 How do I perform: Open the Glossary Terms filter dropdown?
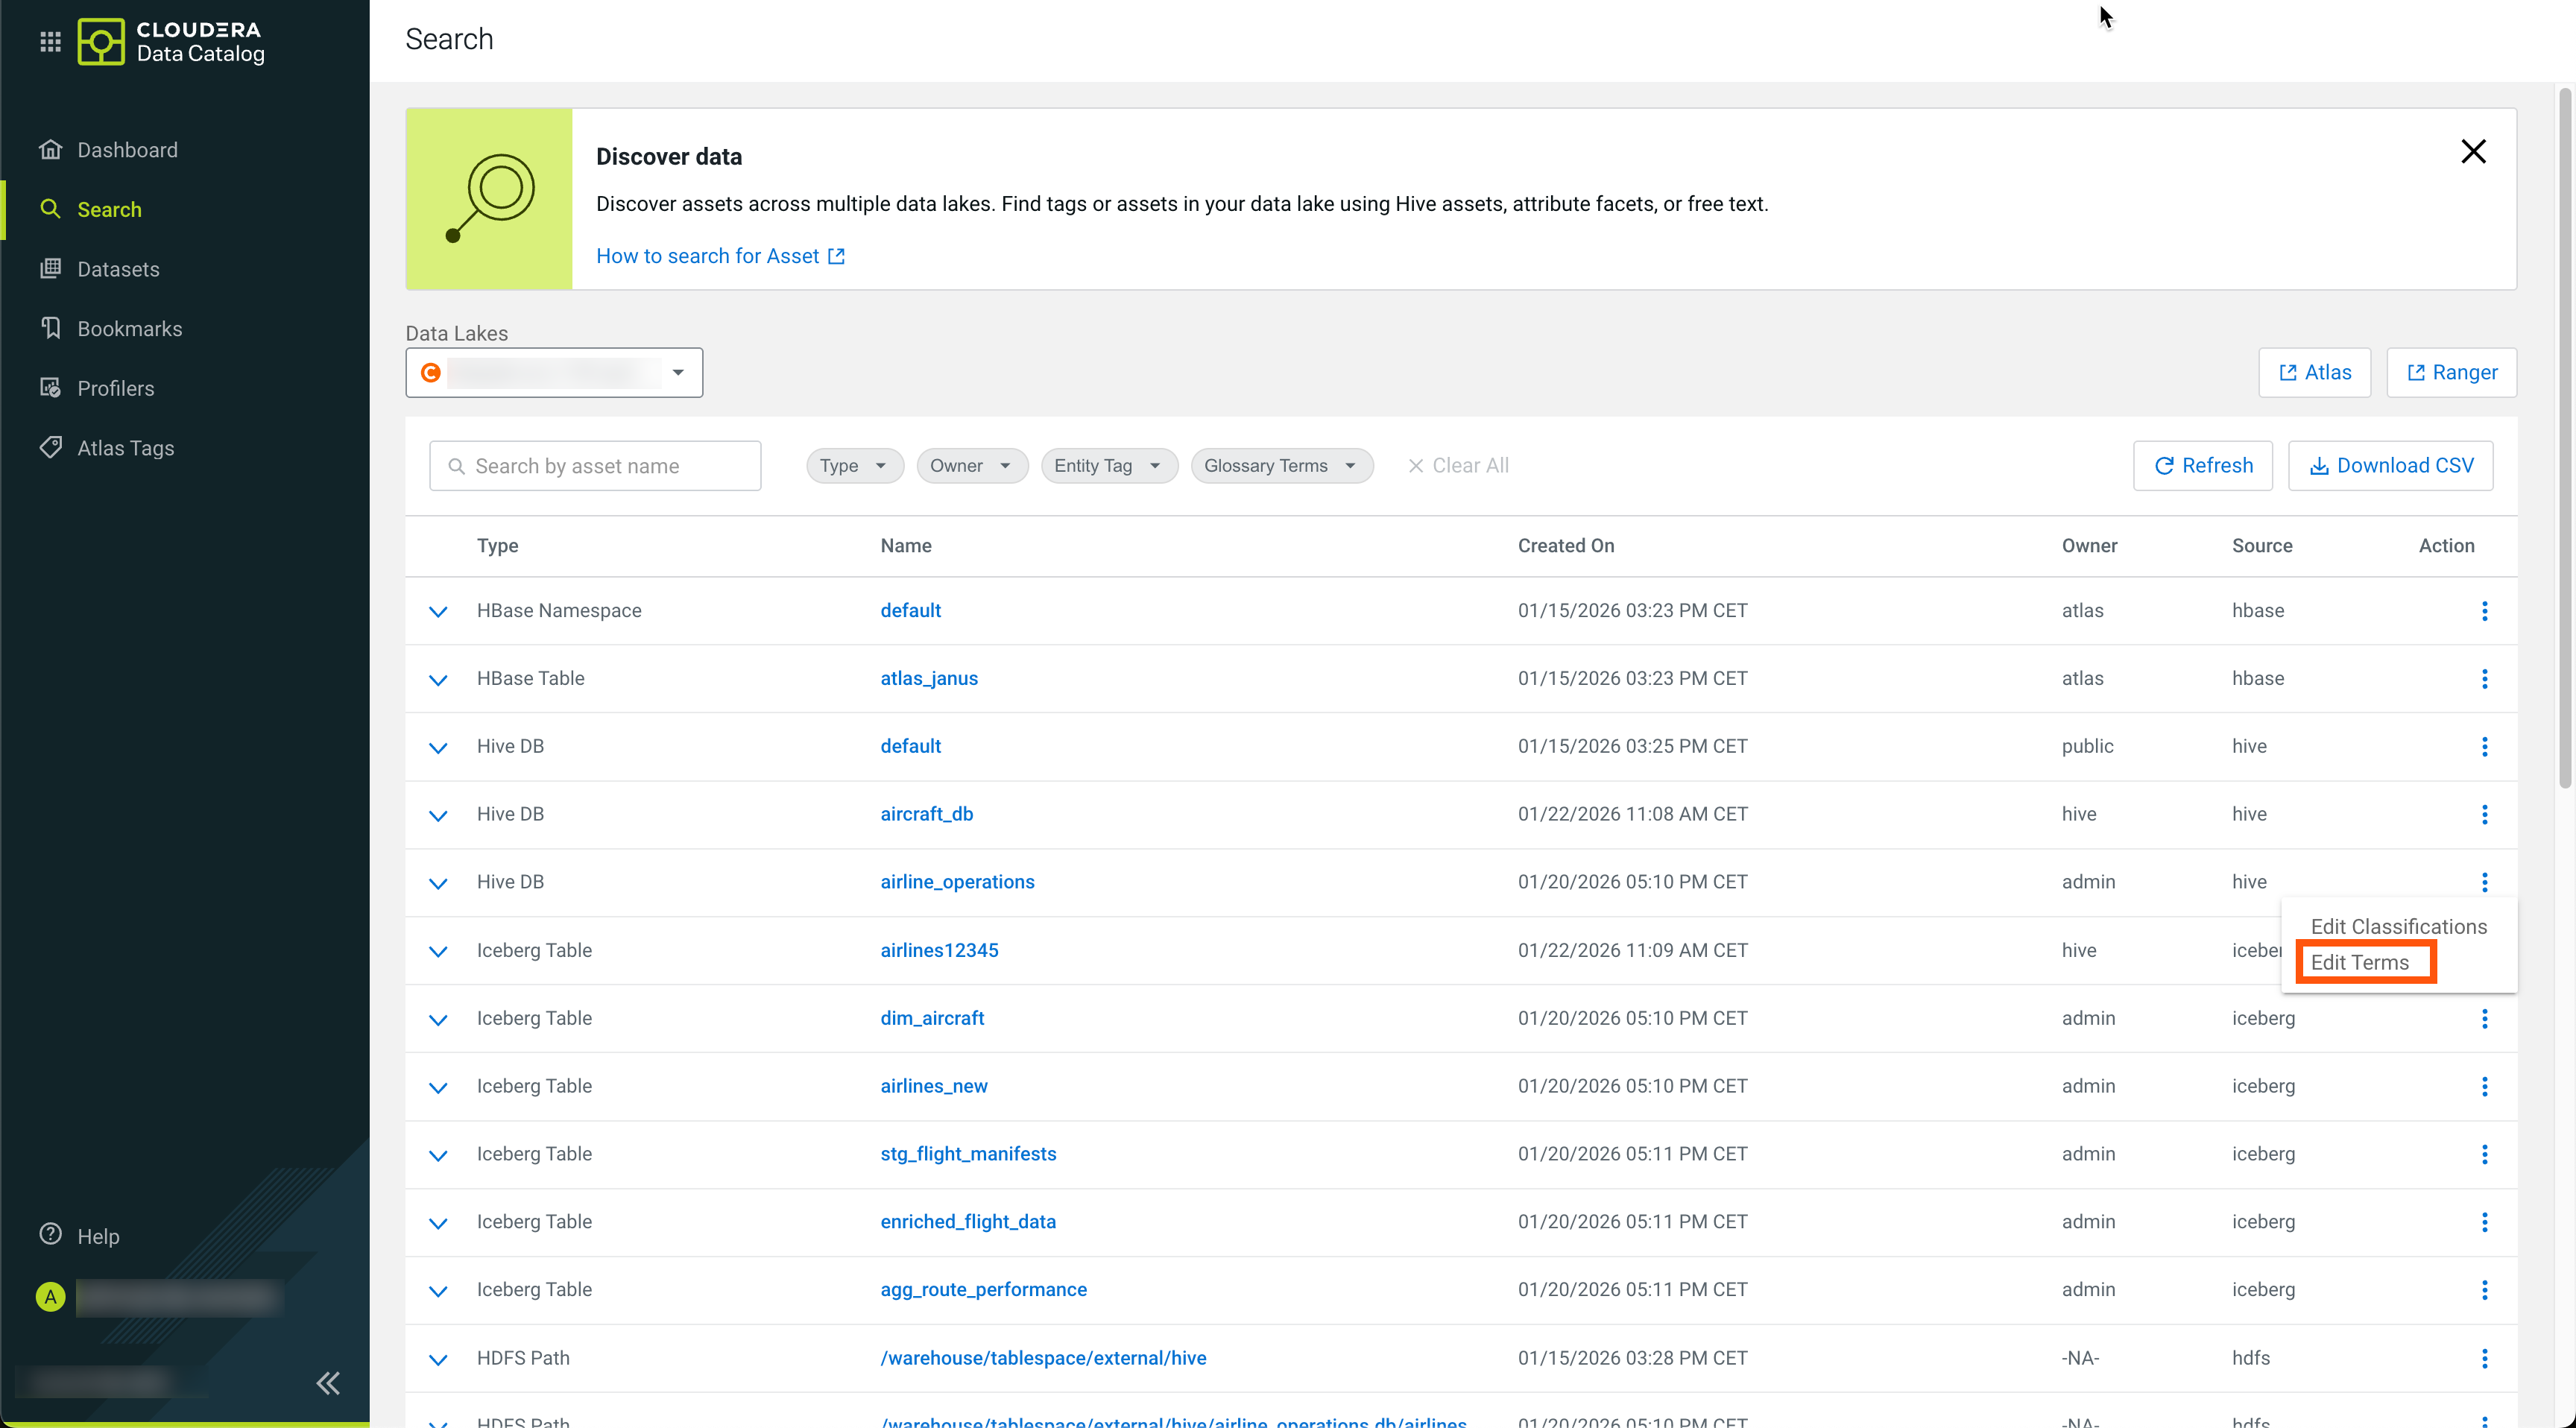(x=1280, y=466)
